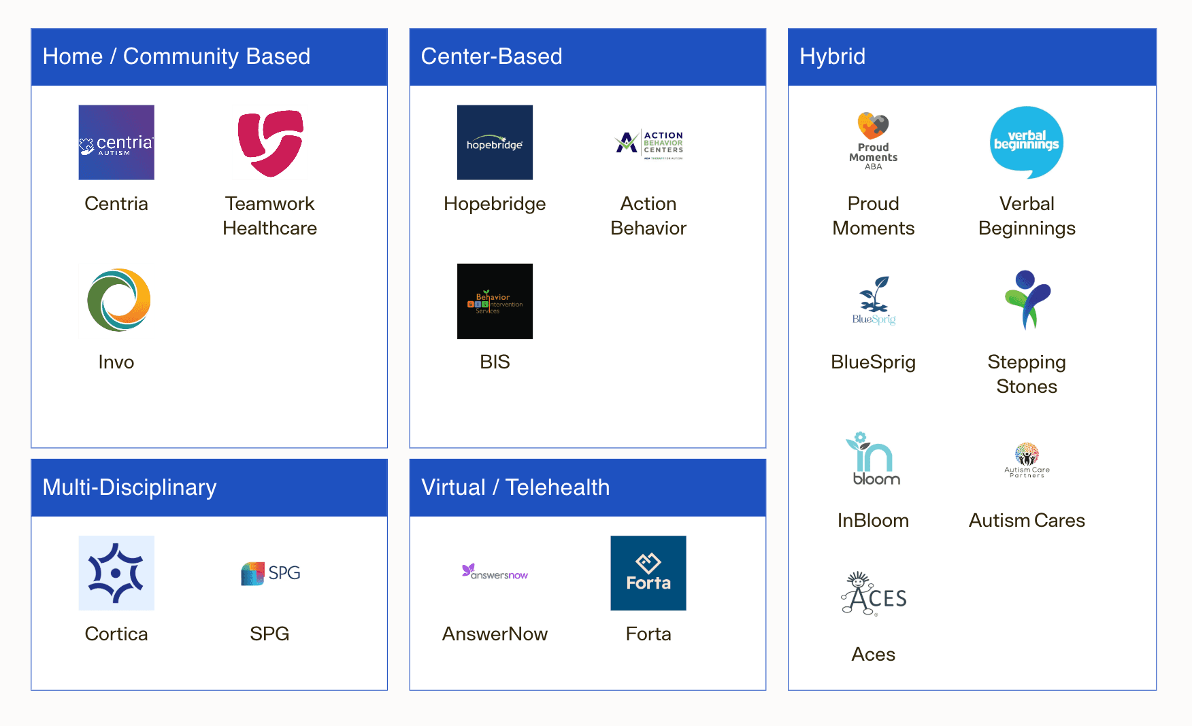
Task: Click the BIS name label
Action: pyautogui.click(x=495, y=362)
